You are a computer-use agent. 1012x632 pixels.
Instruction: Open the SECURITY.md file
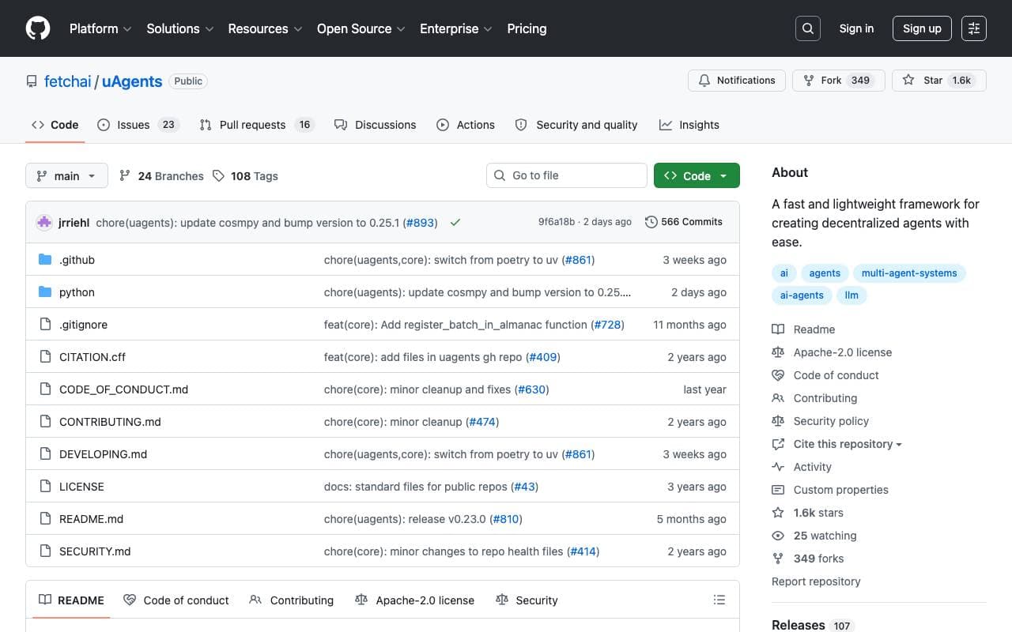(95, 551)
